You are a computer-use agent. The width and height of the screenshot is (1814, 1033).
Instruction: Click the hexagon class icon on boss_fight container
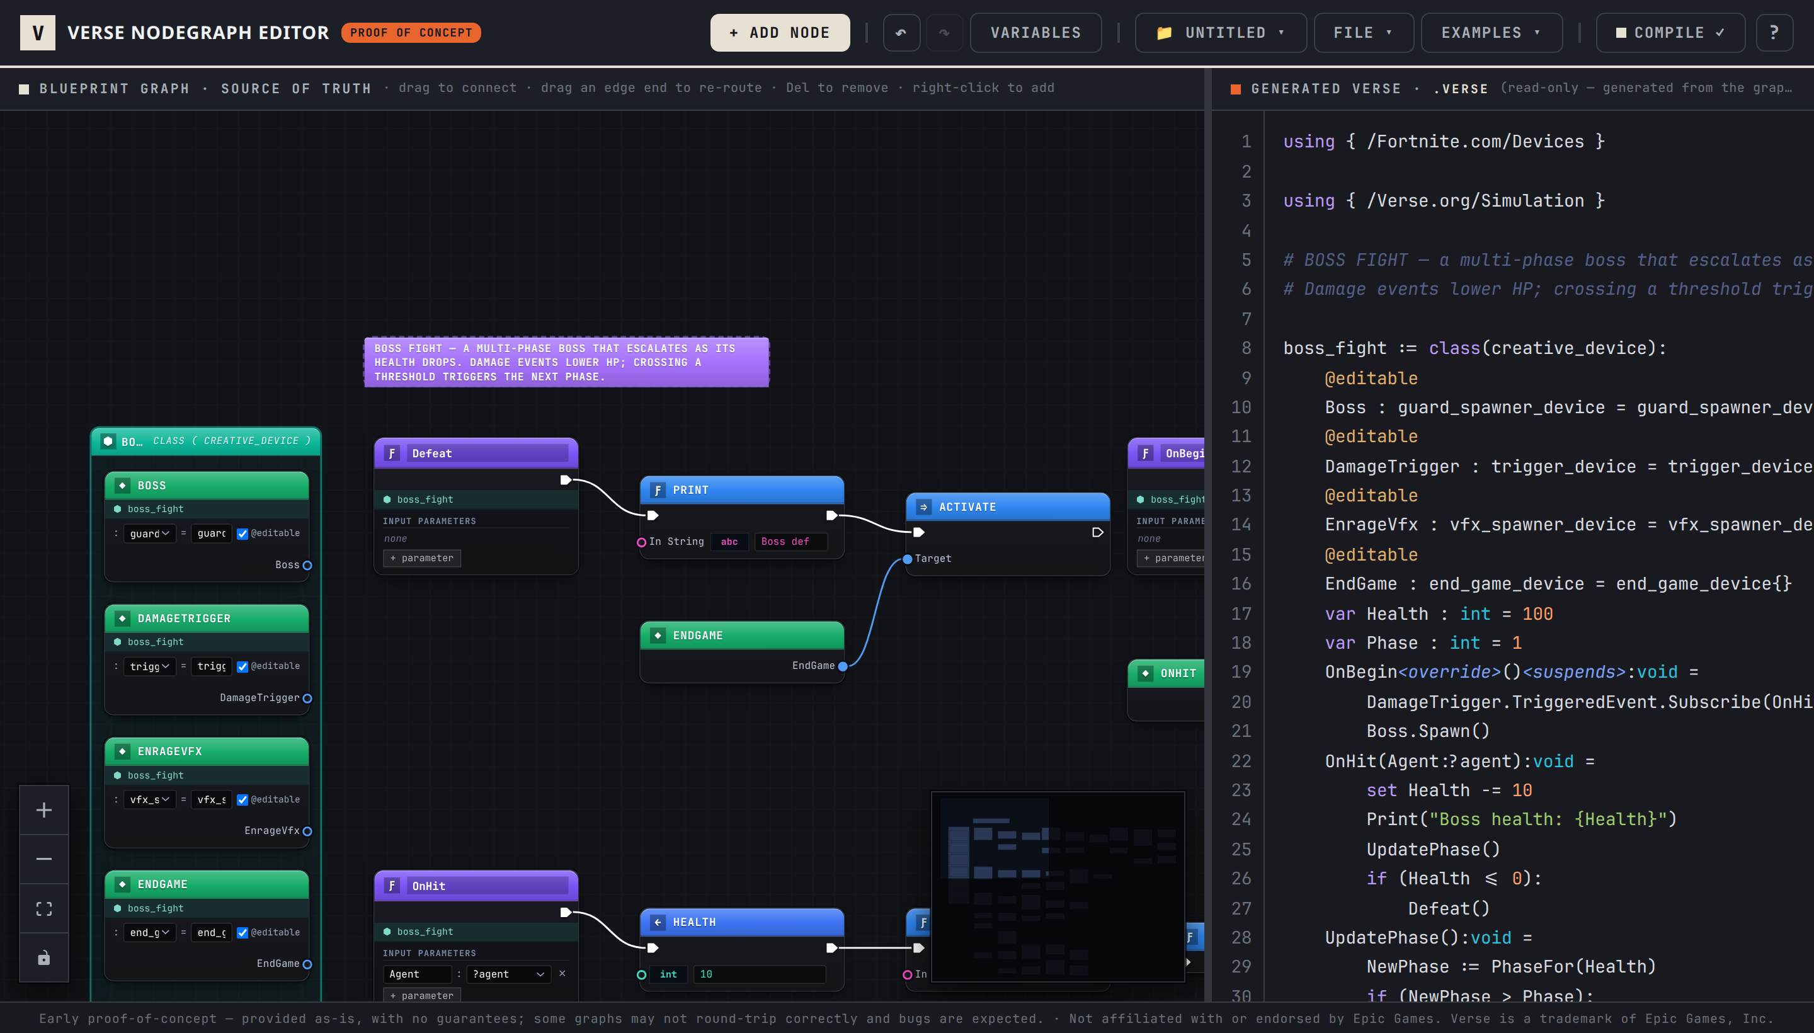(108, 440)
